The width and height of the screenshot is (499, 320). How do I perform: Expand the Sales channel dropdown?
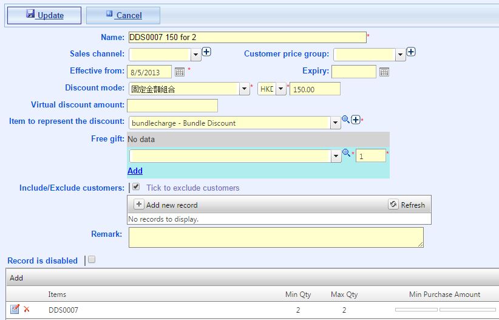[195, 55]
